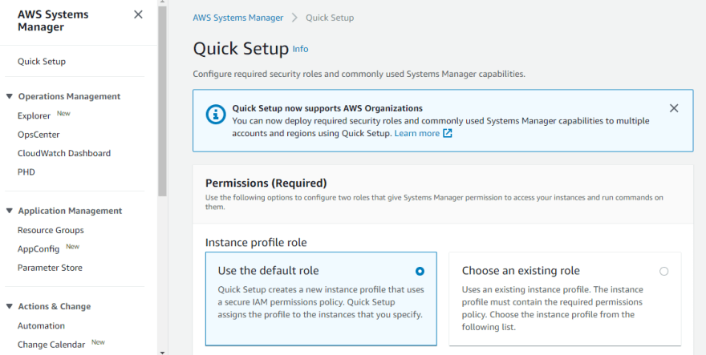Open Parameter Store
This screenshot has height=355, width=706.
(50, 268)
